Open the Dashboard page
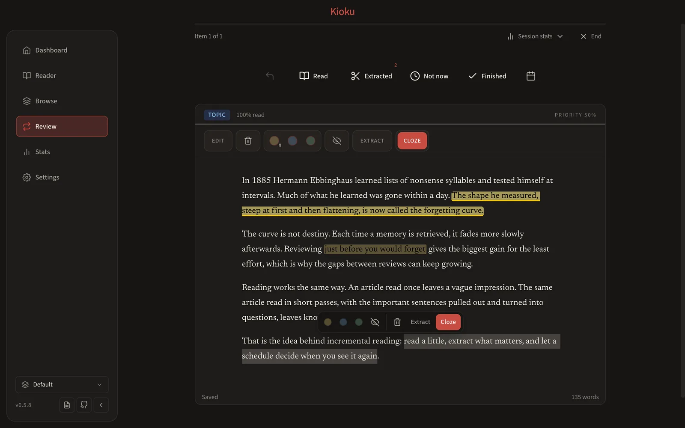Screen dimensions: 685x428 tap(62, 50)
